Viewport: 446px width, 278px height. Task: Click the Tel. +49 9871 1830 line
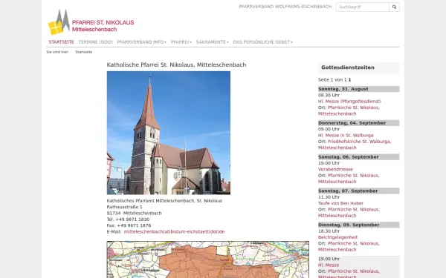tap(128, 219)
